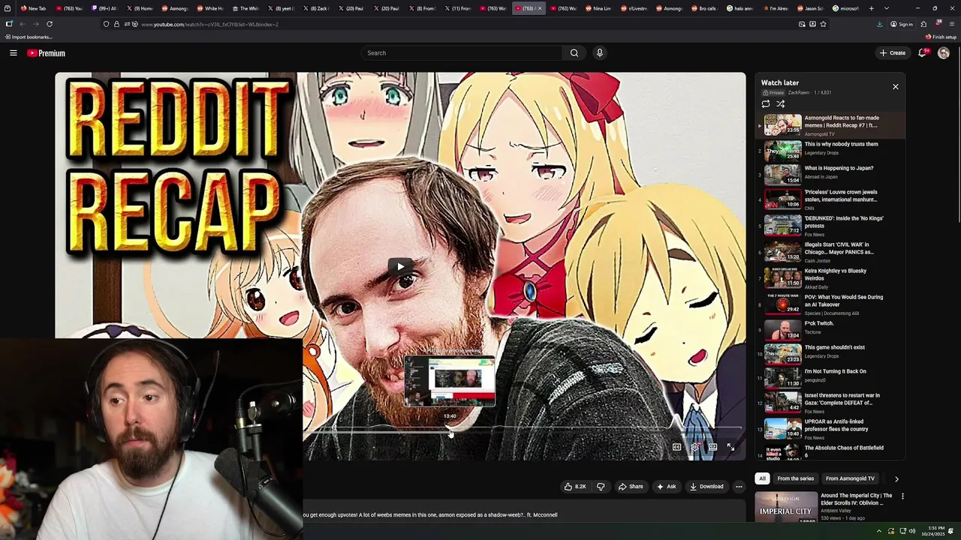Open browser extensions icon
This screenshot has width=961, height=540.
(x=923, y=24)
